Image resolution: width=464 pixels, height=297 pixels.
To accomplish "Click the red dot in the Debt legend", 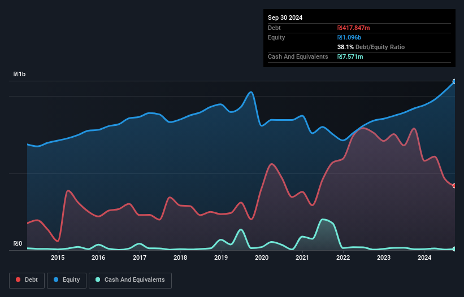I will tap(19, 280).
